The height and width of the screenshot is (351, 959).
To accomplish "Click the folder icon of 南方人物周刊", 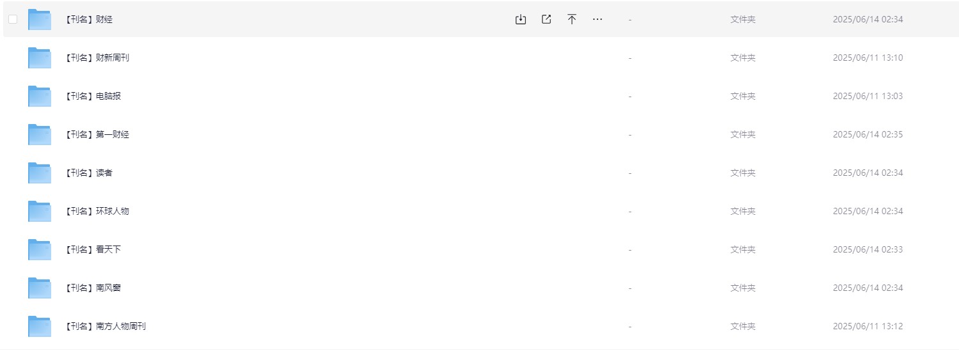I will click(40, 326).
